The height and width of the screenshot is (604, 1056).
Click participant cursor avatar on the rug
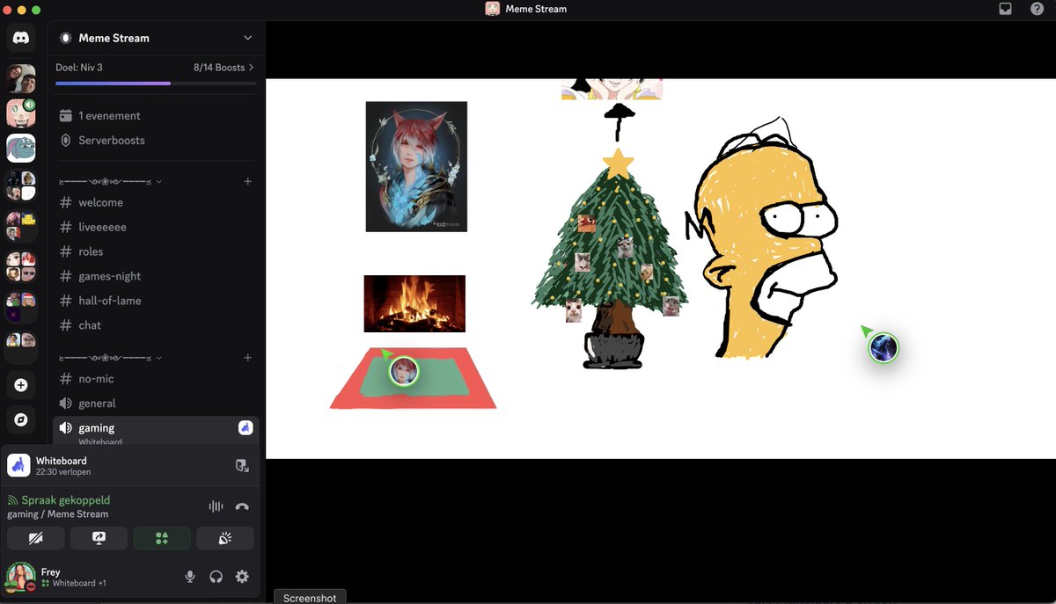(x=404, y=370)
